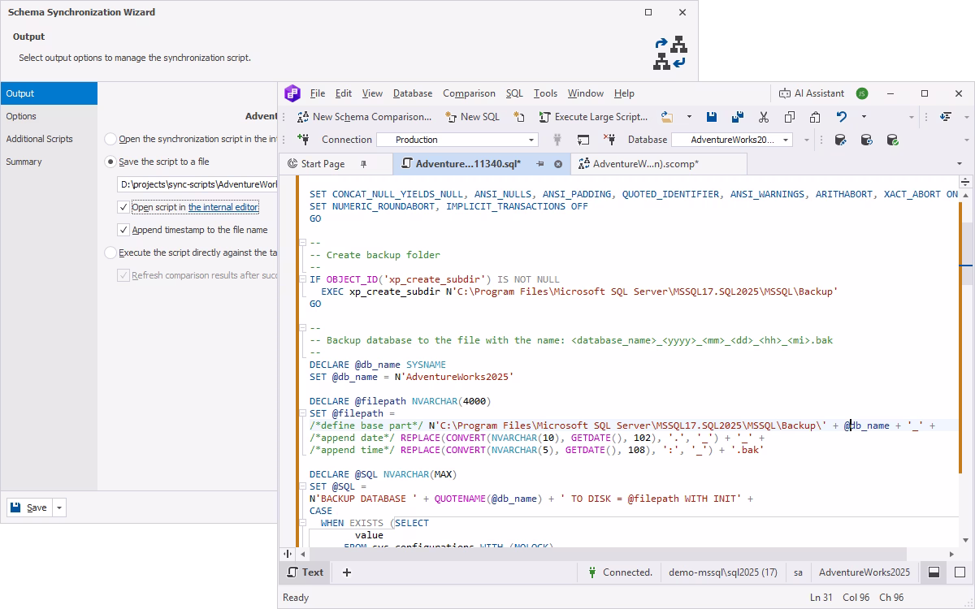Screen dimensions: 975x609
Task: Click the JS user avatar icon
Action: pos(862,93)
